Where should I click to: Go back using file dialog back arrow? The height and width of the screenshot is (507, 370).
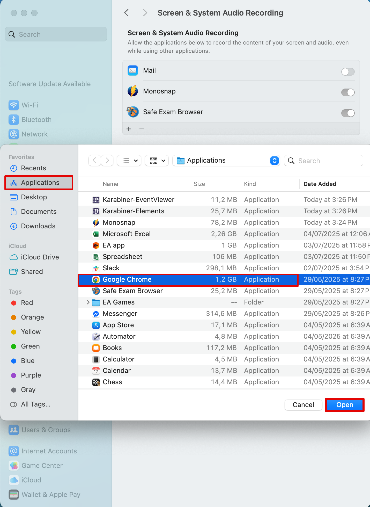point(94,161)
